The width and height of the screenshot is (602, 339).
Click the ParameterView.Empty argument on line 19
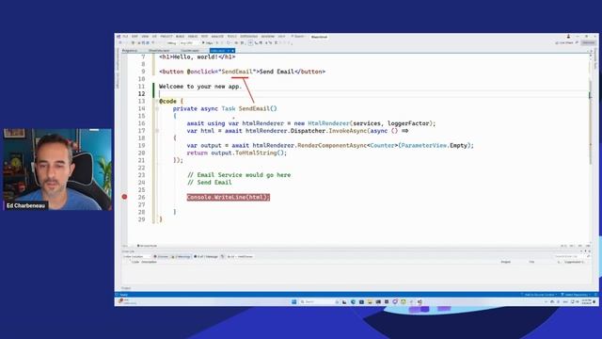[x=436, y=145]
